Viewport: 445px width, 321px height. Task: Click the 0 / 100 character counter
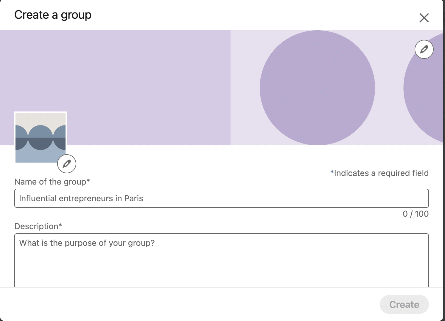point(416,214)
